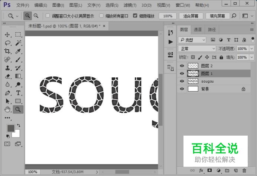
Task: Open the layer filter type dropdown
Action: pos(192,40)
